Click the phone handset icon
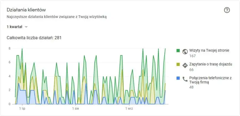 click(x=185, y=79)
